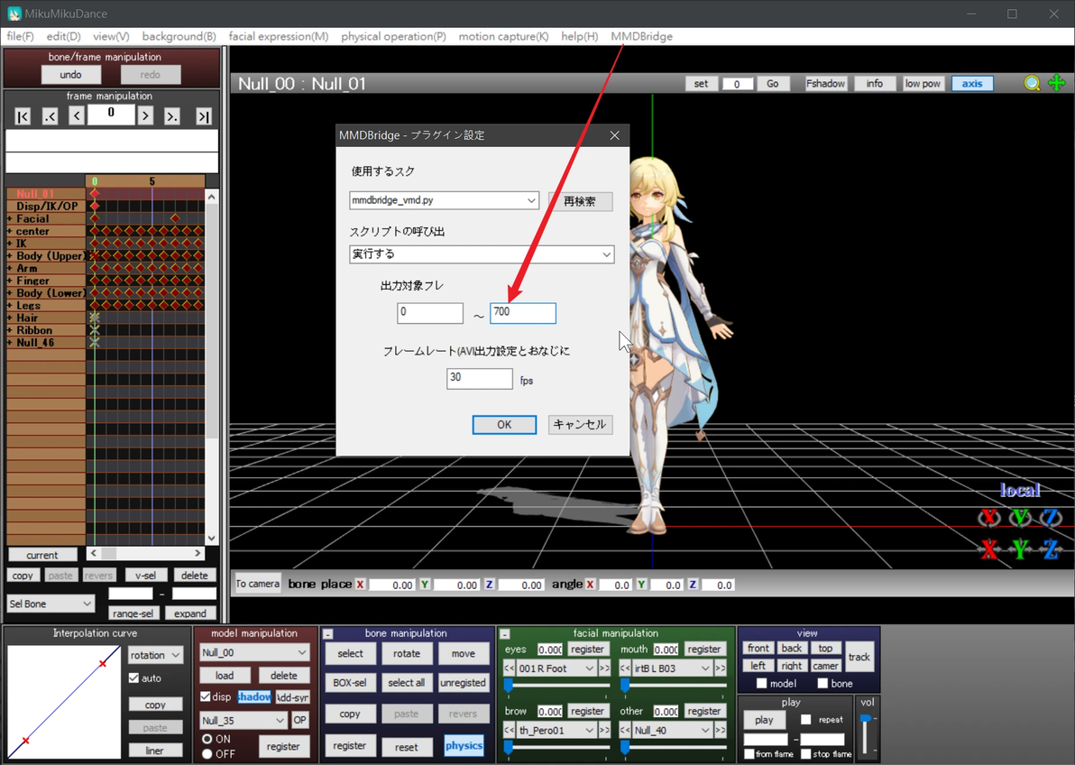1075x765 pixels.
Task: Go to previous keyframe button
Action: (50, 116)
